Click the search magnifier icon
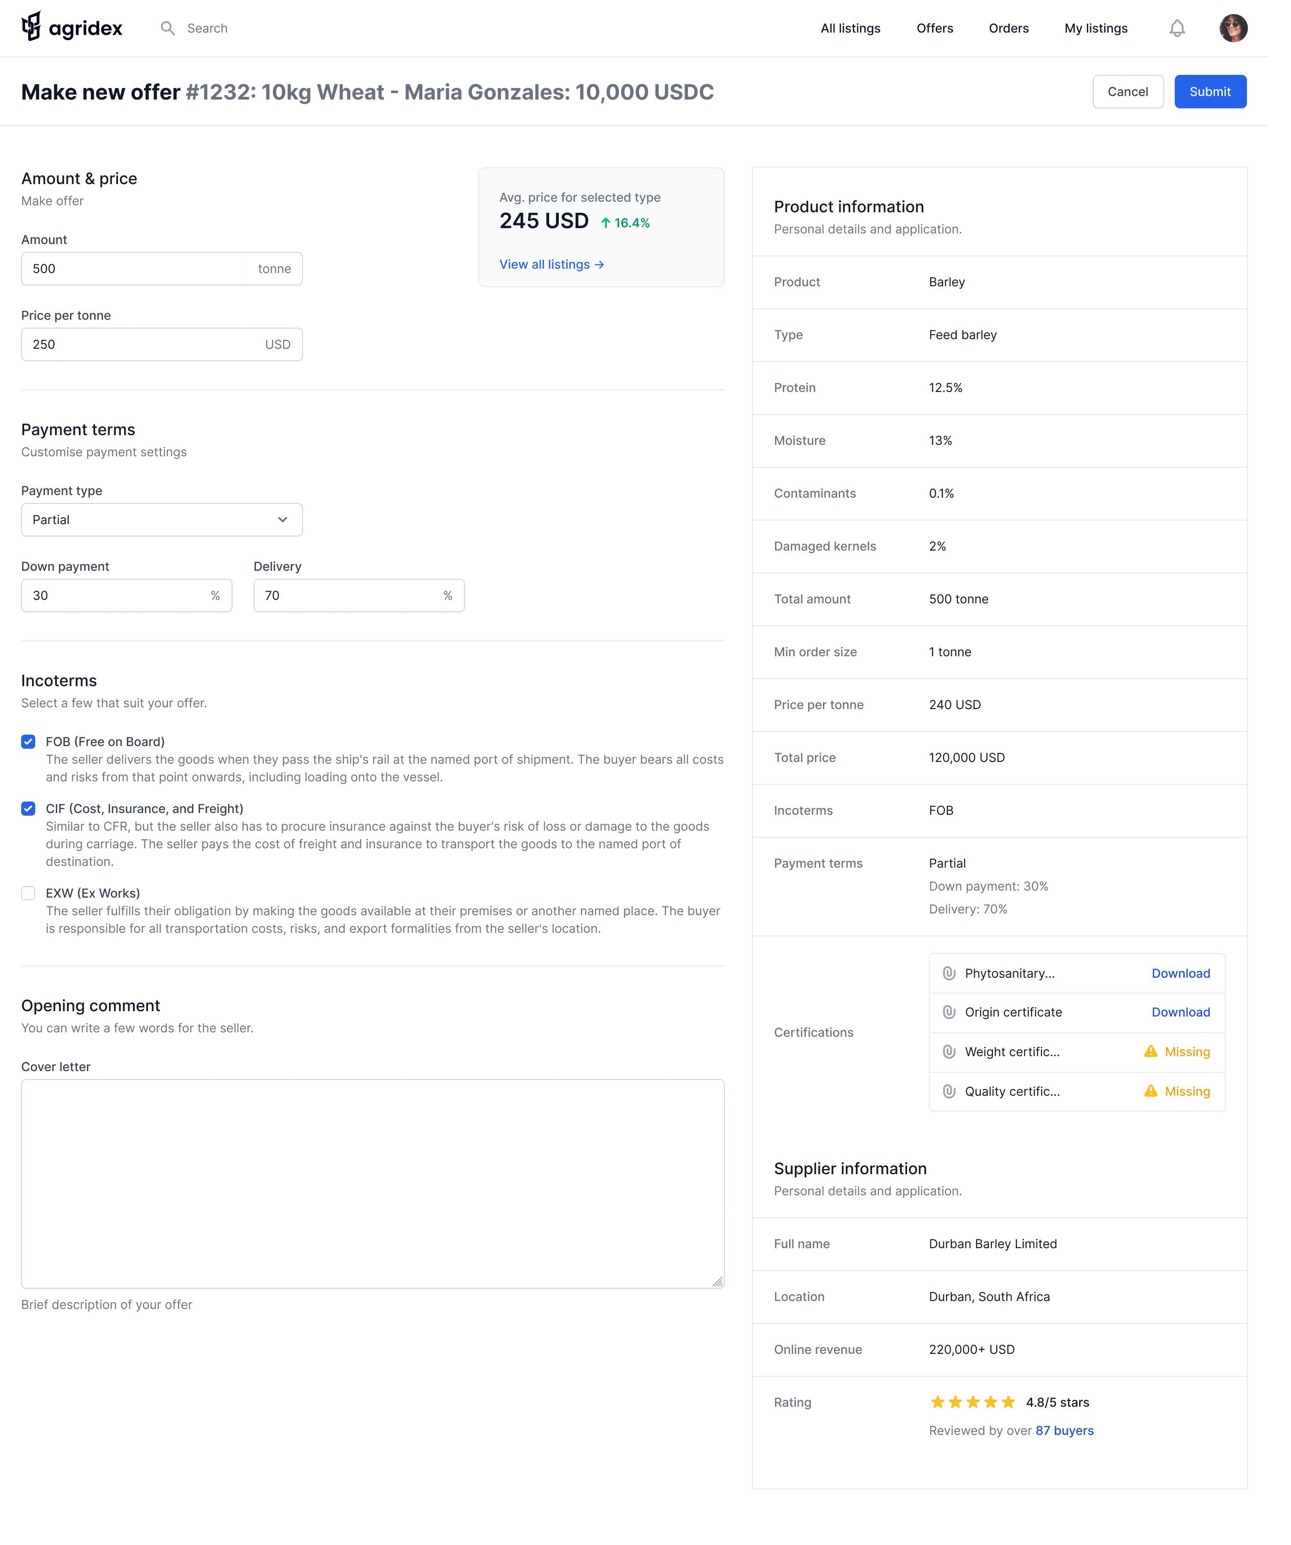Viewport: 1291px width, 1545px height. pos(168,28)
